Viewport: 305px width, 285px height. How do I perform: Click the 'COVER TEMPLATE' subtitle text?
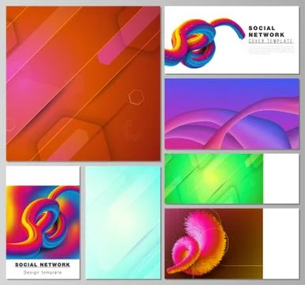click(x=270, y=41)
